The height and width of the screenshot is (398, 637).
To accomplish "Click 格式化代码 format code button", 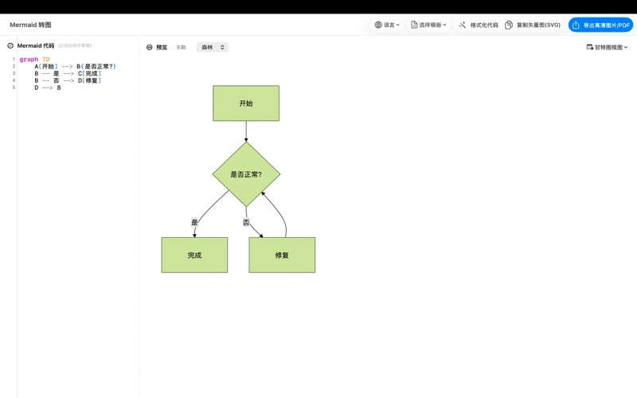I will [479, 25].
